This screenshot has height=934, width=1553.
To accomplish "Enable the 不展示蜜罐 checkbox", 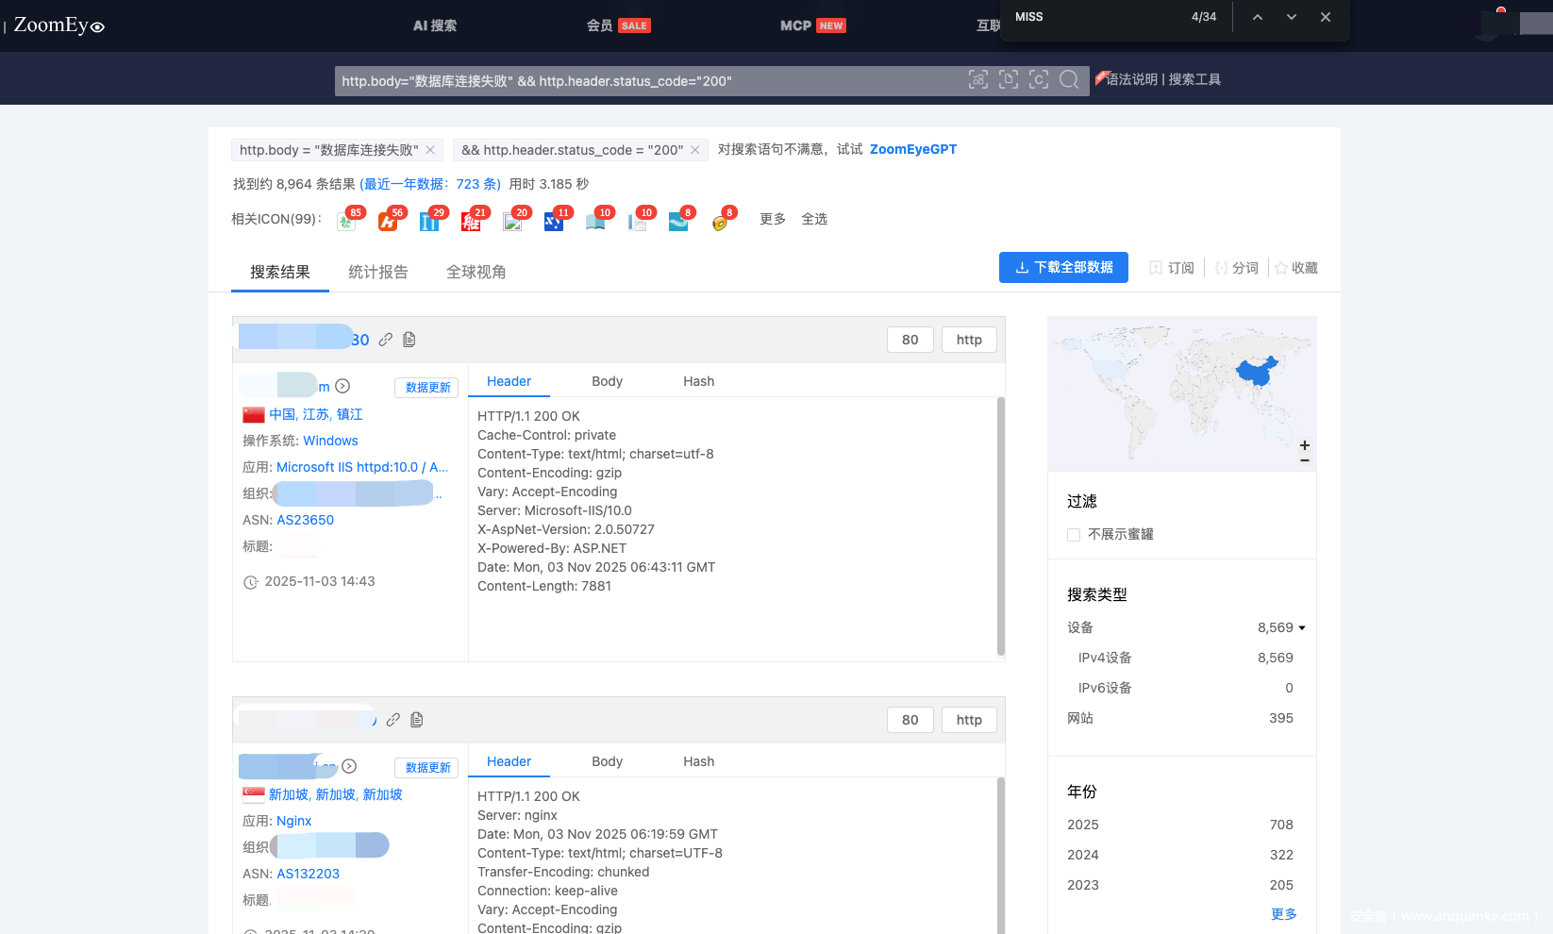I will [1074, 535].
